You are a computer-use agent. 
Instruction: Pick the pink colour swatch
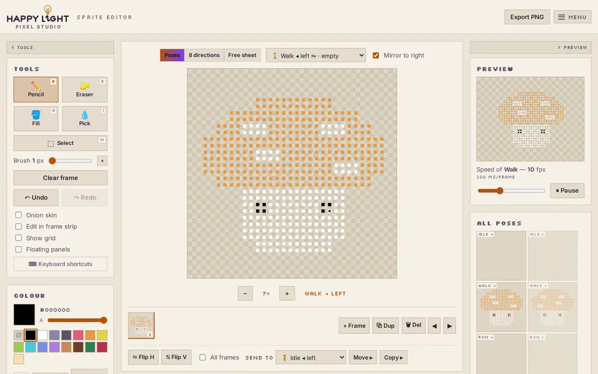(78, 335)
